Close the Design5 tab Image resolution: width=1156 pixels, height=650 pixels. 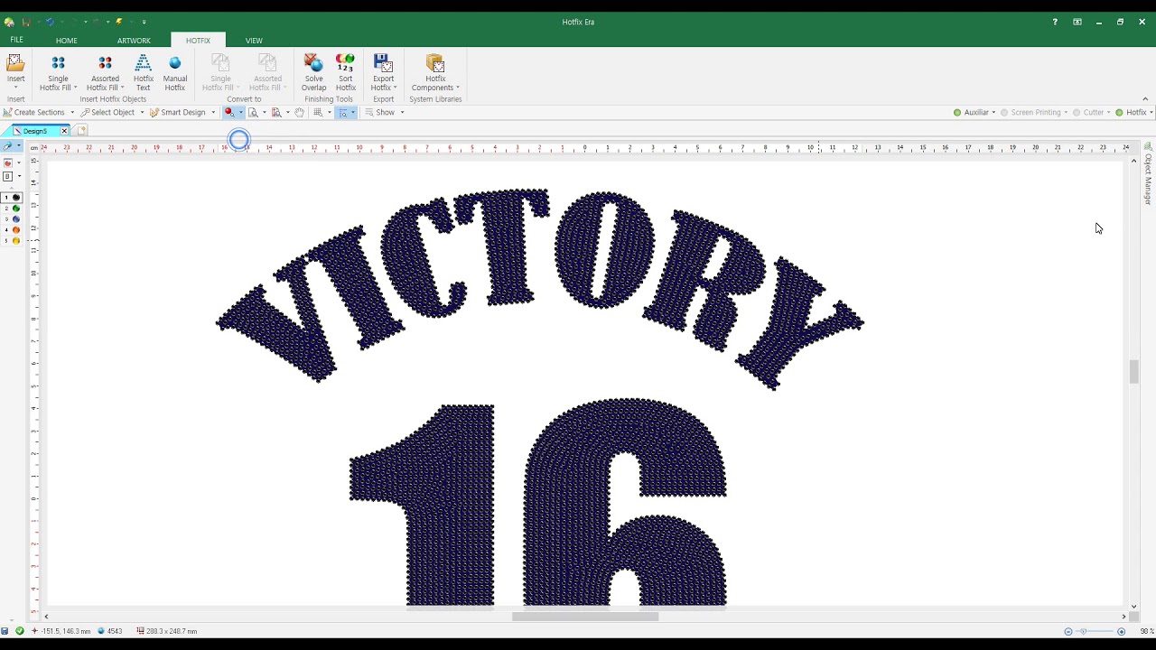click(x=64, y=131)
